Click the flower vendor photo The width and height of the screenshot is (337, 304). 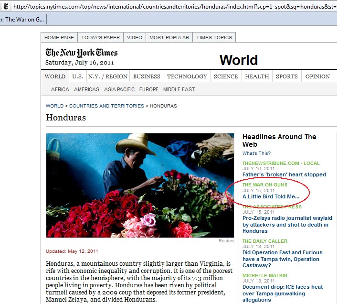click(x=140, y=185)
